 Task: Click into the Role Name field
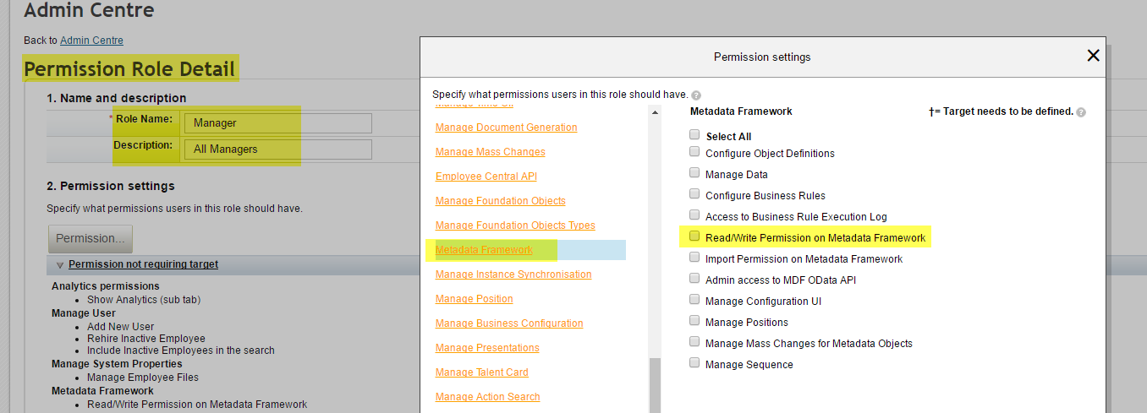tap(278, 123)
